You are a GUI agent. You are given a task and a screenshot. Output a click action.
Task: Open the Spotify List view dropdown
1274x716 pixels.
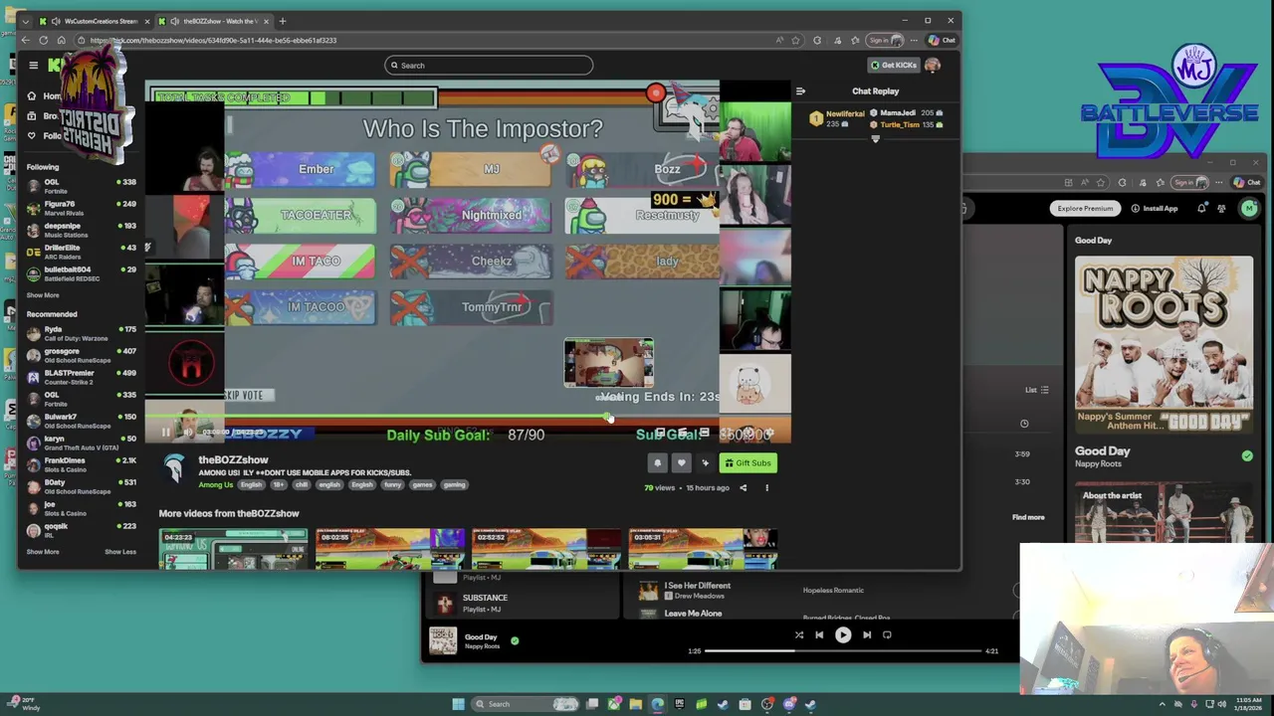point(1037,390)
